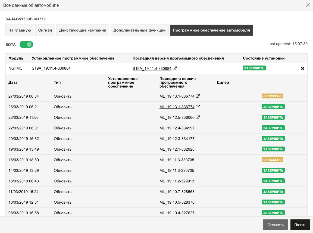
Task: Click date cell 13/03/2019 06:43
Action: (24, 181)
